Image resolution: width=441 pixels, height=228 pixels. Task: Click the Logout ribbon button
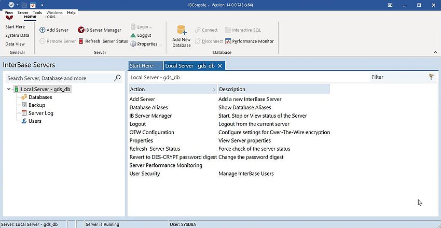(x=141, y=35)
